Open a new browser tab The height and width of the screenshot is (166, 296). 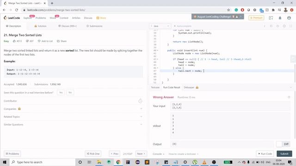point(52,3)
